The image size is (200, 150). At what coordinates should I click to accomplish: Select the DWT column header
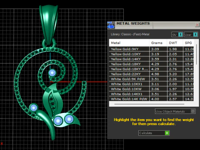(175, 43)
